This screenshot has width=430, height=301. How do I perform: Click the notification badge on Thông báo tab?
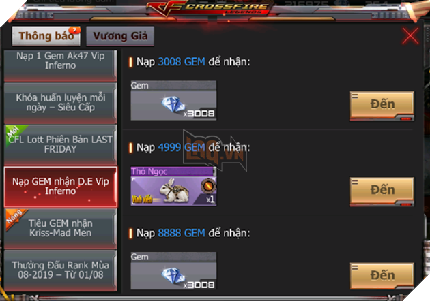[74, 30]
